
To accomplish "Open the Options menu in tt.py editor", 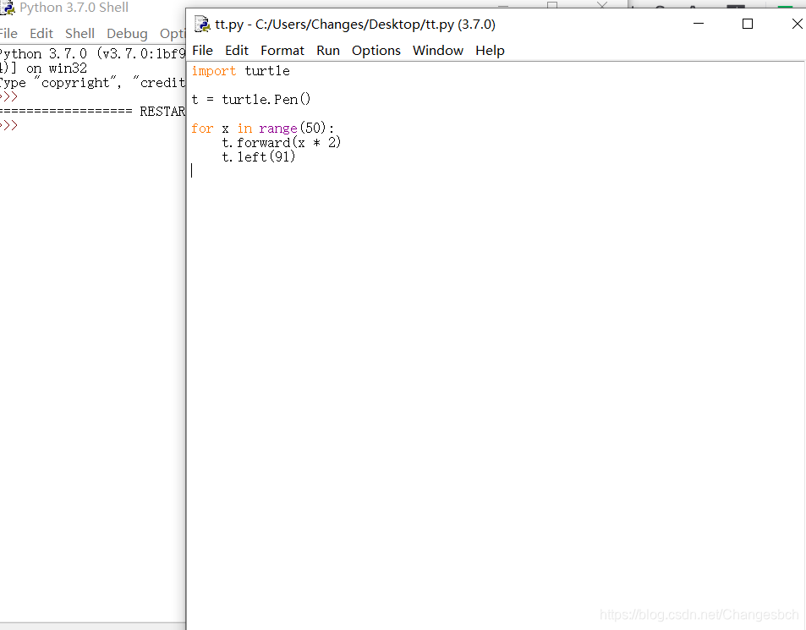I will pos(376,51).
